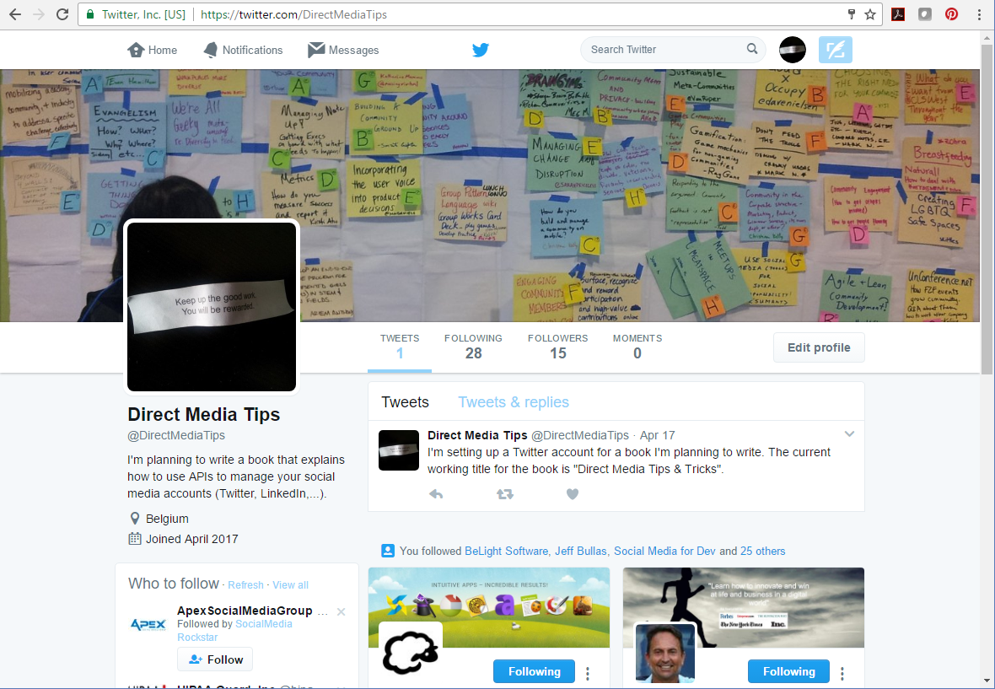Click the grey shield extension icon
This screenshot has width=995, height=689.
point(924,14)
